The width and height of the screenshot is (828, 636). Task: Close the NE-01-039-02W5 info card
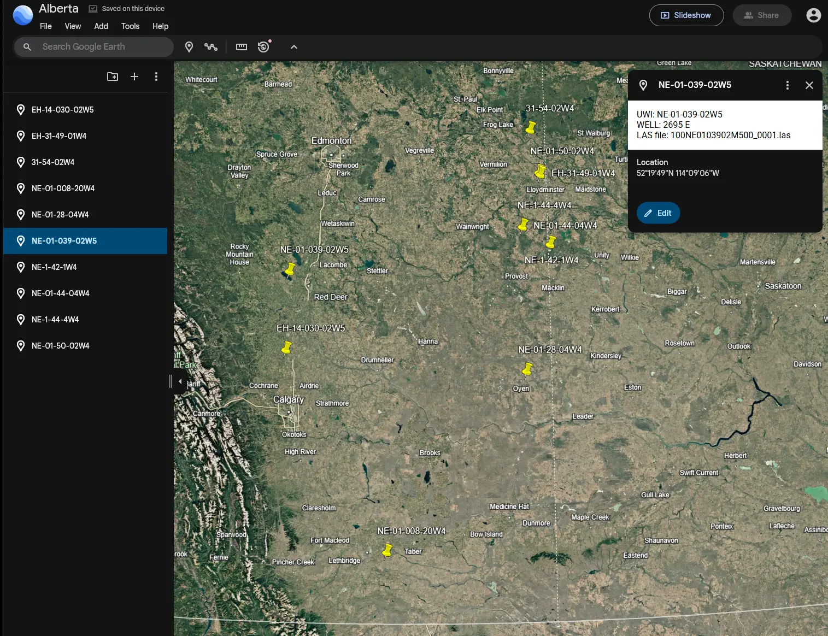[x=809, y=85]
